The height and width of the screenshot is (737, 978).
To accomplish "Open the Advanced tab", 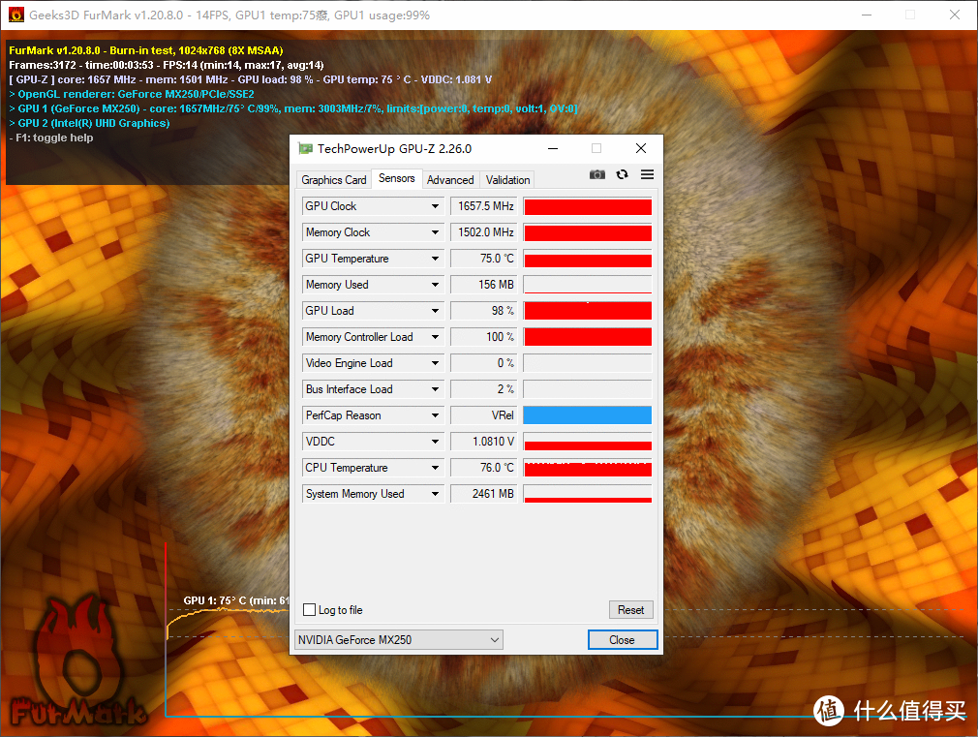I will pos(450,180).
